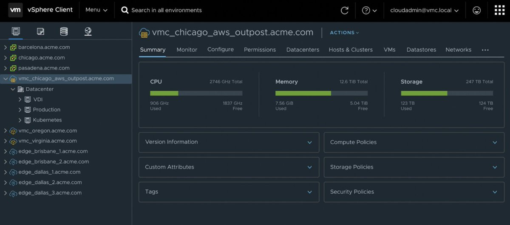The height and width of the screenshot is (225, 510).
Task: Expand chicago.acme.com tree node
Action: [x=5, y=58]
